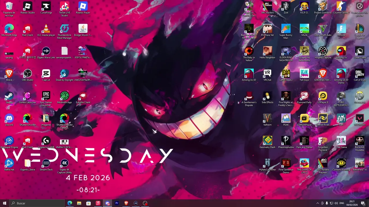Open TikTok LIVE Studio shortcut

[65, 9]
